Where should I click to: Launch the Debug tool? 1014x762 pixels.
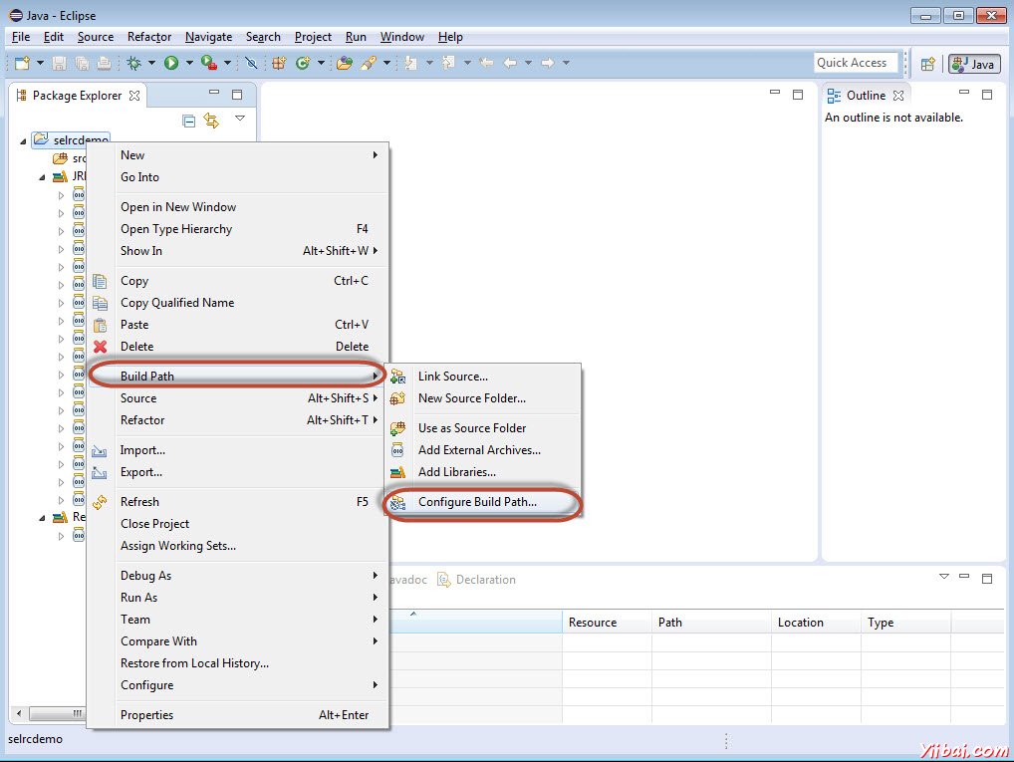[135, 63]
